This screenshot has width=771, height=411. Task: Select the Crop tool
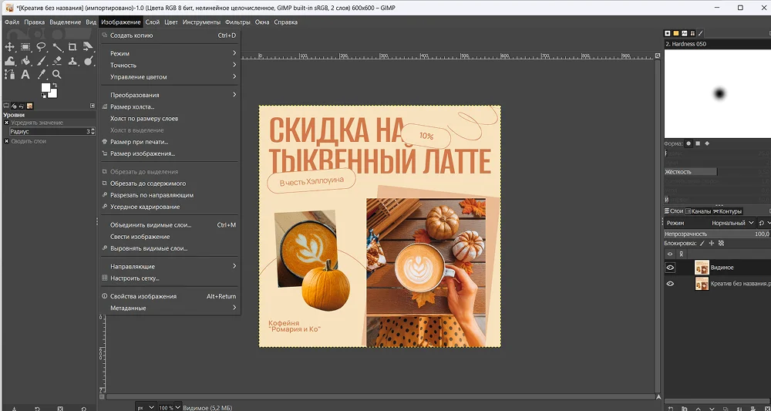72,47
